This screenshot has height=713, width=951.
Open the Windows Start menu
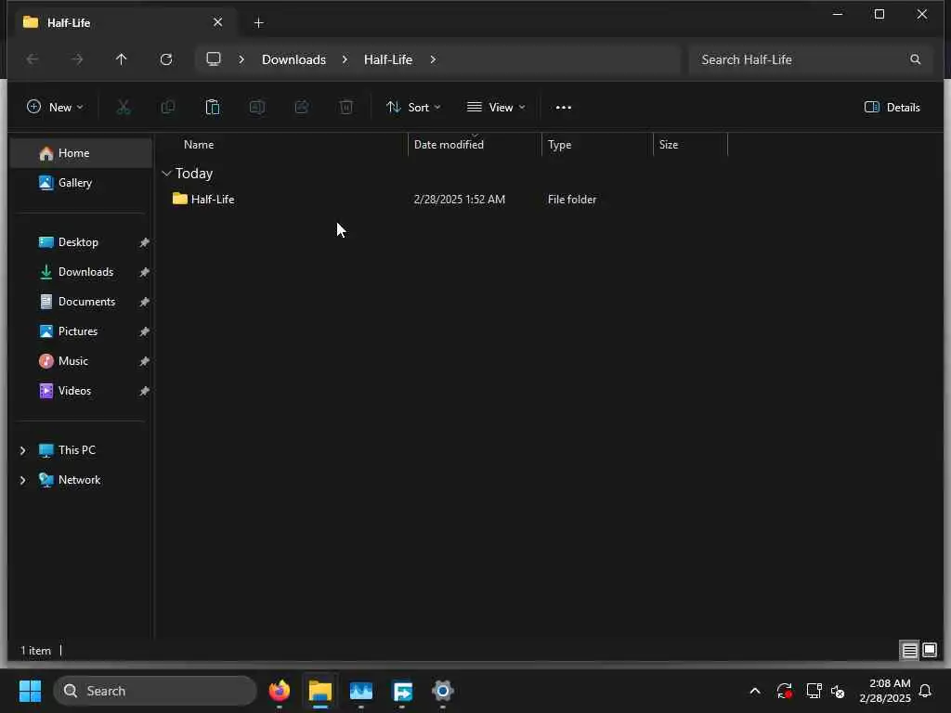30,691
